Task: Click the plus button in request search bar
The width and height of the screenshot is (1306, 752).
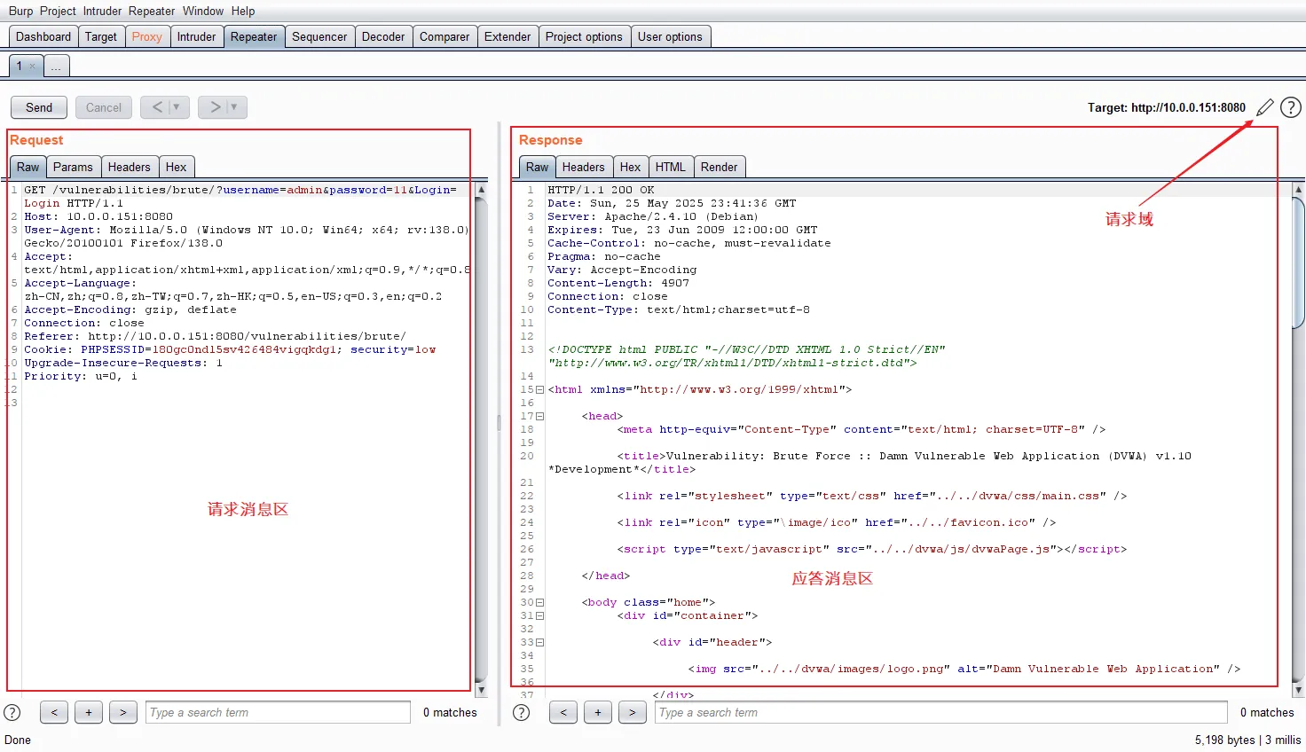Action: (x=89, y=712)
